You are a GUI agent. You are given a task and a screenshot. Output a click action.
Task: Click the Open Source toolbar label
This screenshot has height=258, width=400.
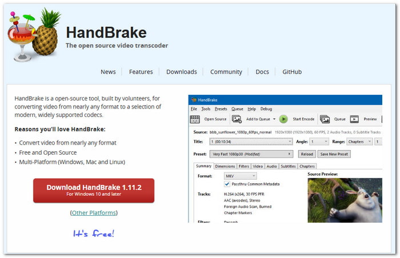click(x=215, y=119)
